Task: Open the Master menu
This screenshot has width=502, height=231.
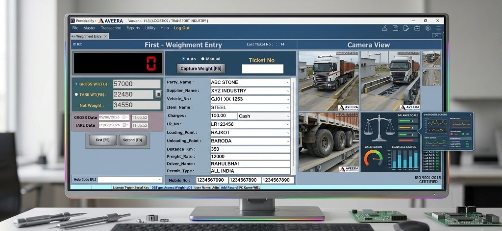Action: 89,28
